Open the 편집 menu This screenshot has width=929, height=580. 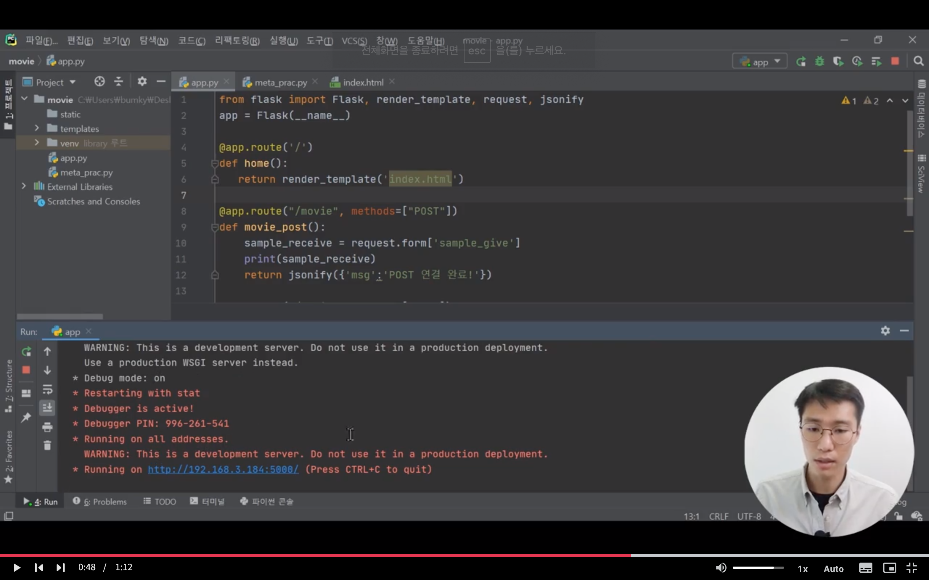coord(80,41)
